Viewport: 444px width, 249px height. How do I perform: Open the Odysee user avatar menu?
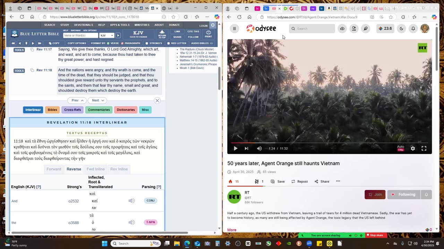click(425, 29)
